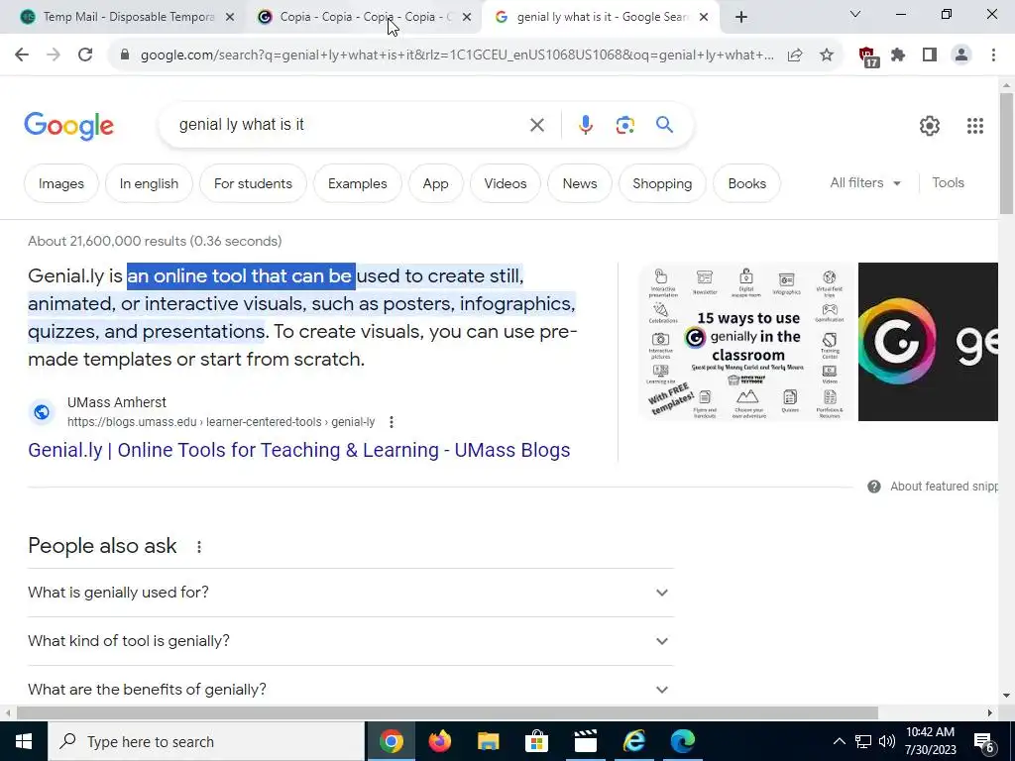This screenshot has width=1015, height=761.
Task: Start search by voice microphone
Action: (585, 125)
